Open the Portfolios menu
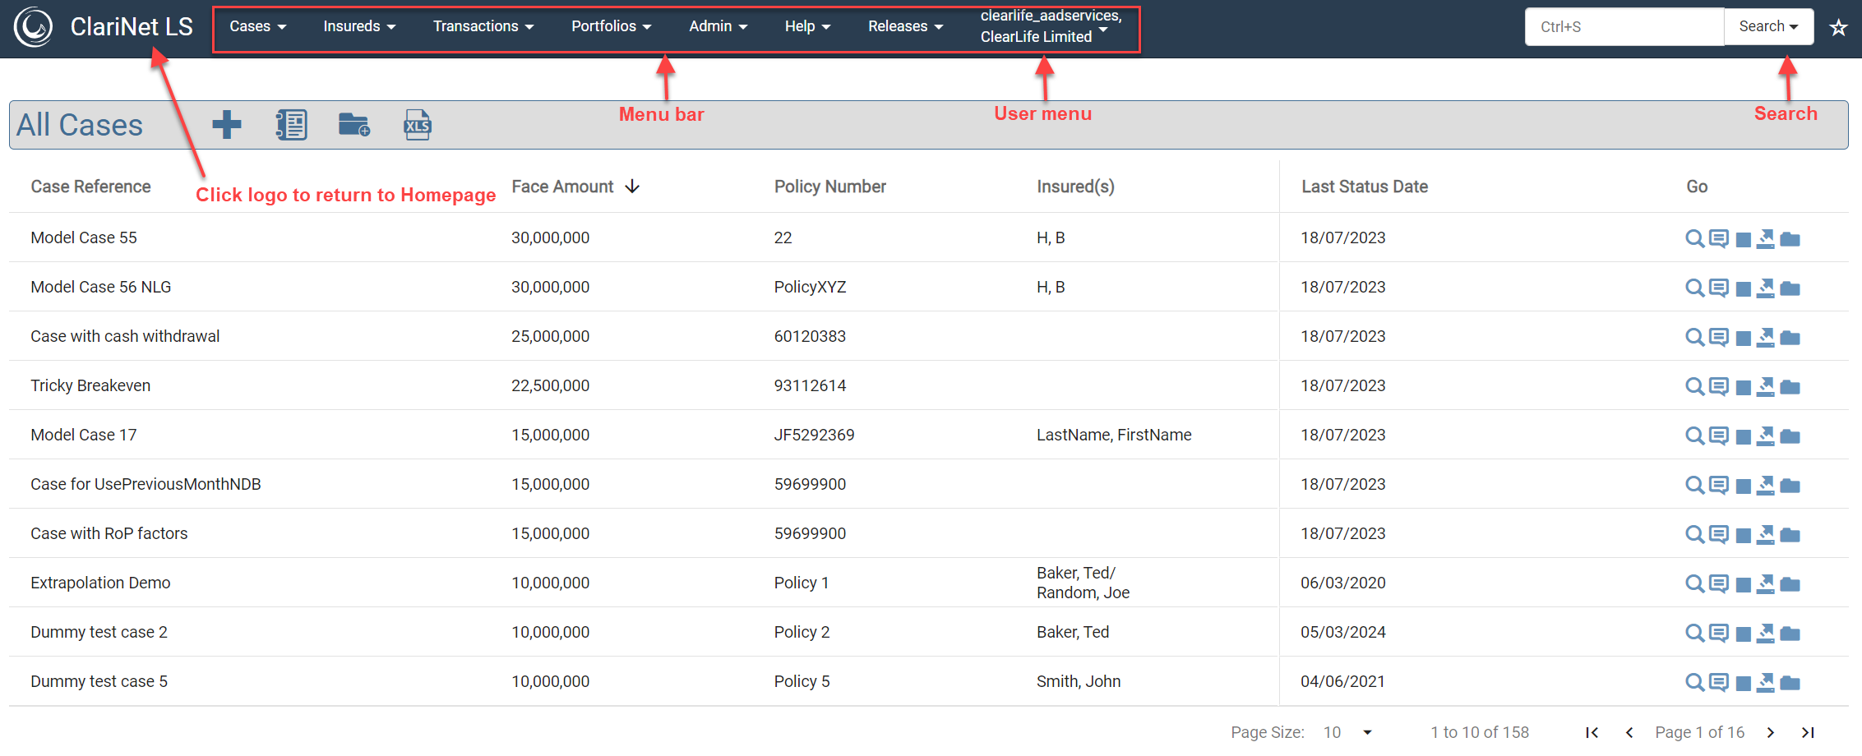 coord(612,26)
